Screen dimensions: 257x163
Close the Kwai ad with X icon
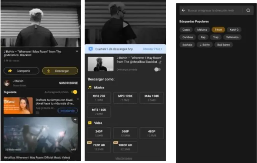(x=78, y=99)
